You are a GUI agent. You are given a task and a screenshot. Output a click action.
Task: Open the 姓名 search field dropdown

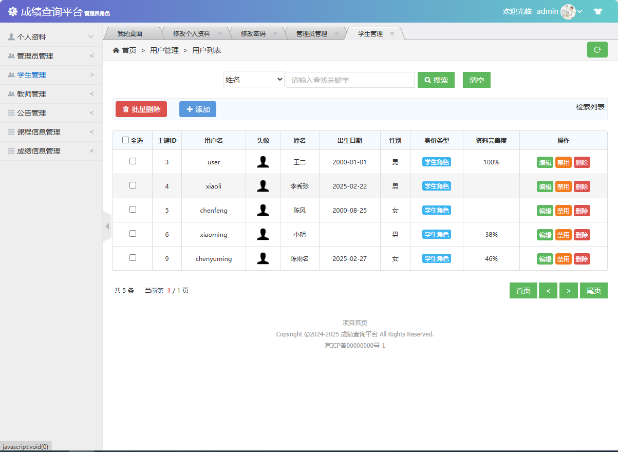pyautogui.click(x=253, y=80)
